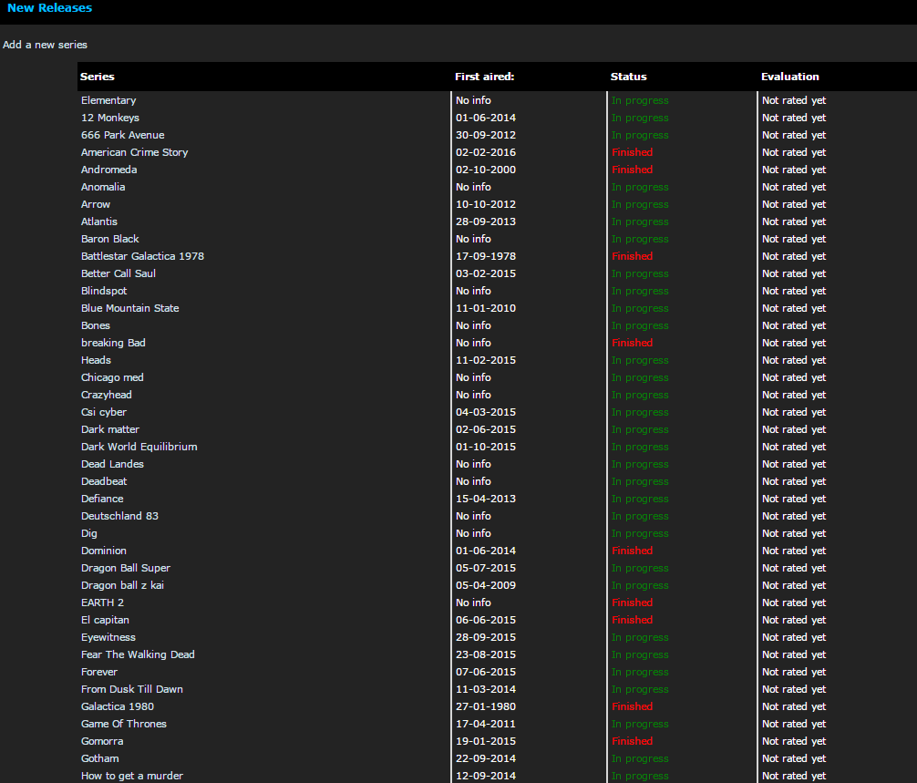This screenshot has height=783, width=917.
Task: Click Finished status for Gomorra
Action: pos(633,741)
